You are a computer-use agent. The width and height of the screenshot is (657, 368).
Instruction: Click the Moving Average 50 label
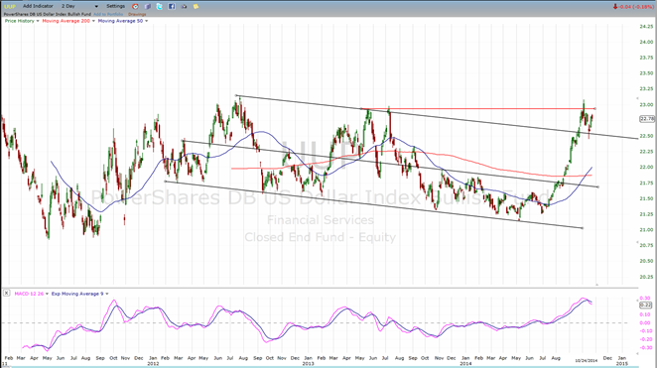tap(120, 21)
